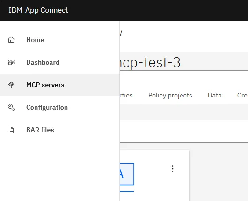The height and width of the screenshot is (201, 248).
Task: Click the breadcrumb slash above the heading
Action: (121, 33)
